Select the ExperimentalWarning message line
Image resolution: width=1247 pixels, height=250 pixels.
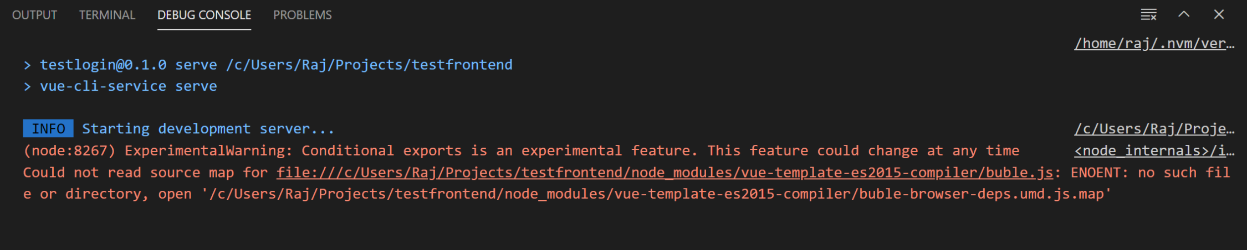coord(521,150)
